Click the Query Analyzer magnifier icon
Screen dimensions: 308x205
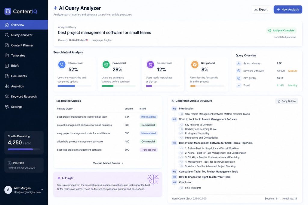(x=7, y=35)
